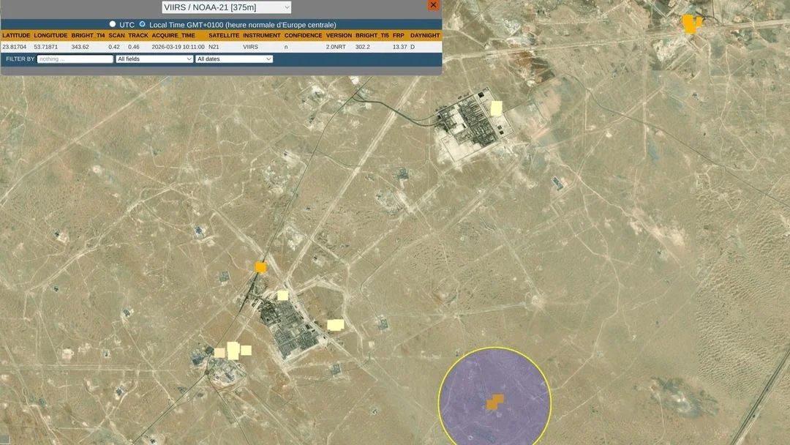Viewport: 790px width, 445px height.
Task: Select the pale yellow marker beside the northern facility
Action: pyautogui.click(x=497, y=108)
